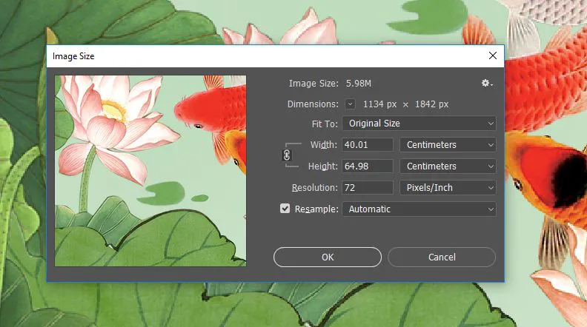The height and width of the screenshot is (327, 587).
Task: Click the Fit To label
Action: tap(325, 124)
